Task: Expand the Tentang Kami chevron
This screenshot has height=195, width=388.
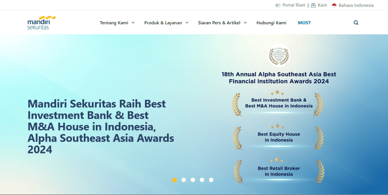Action: coord(133,22)
